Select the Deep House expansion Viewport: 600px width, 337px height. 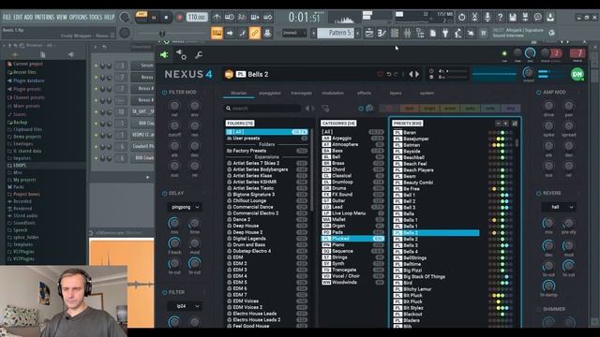(x=266, y=226)
